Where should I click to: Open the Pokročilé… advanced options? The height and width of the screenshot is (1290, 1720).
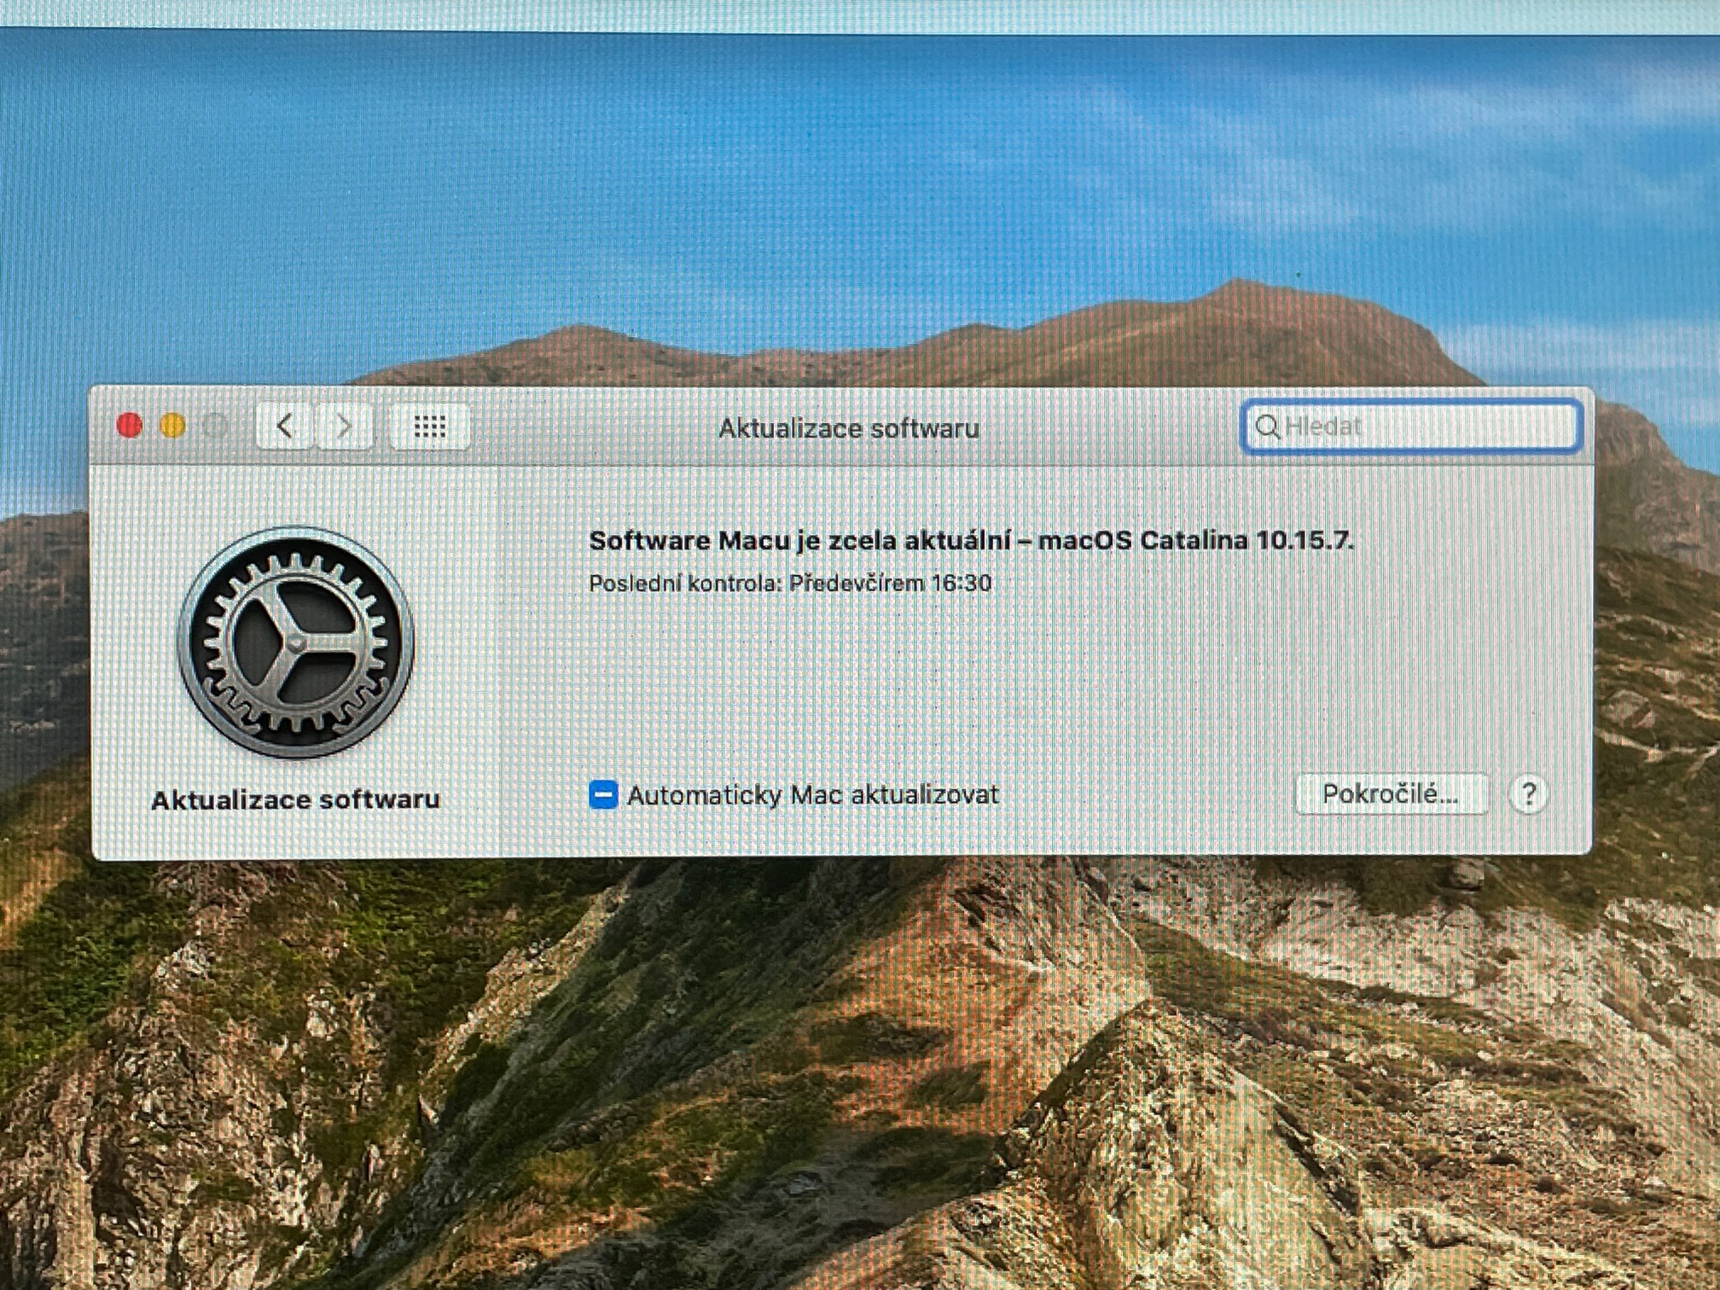tap(1391, 794)
